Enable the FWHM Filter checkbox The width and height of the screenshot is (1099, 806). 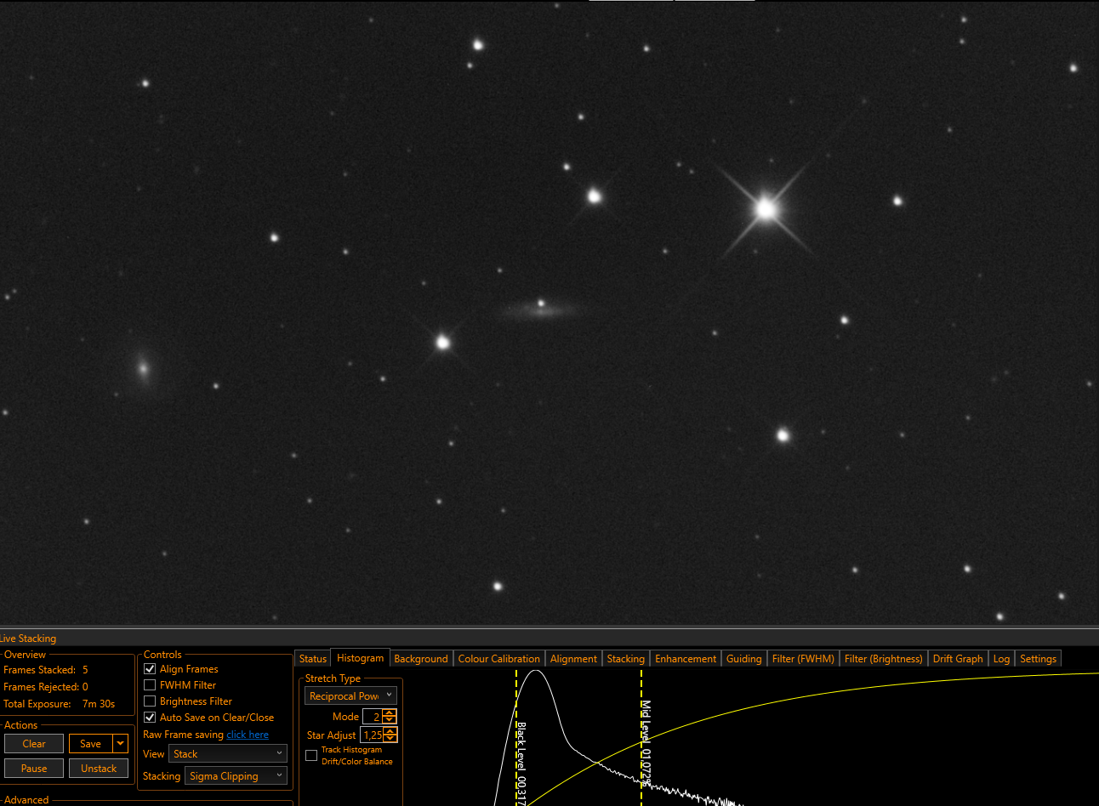(x=150, y=685)
